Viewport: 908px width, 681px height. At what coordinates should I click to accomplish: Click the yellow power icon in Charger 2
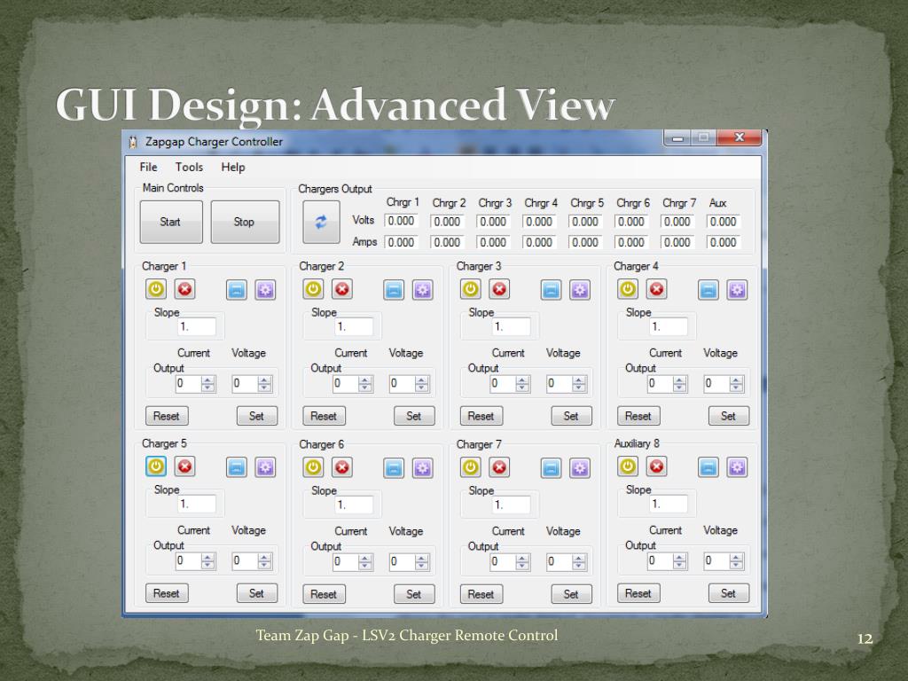coord(313,289)
